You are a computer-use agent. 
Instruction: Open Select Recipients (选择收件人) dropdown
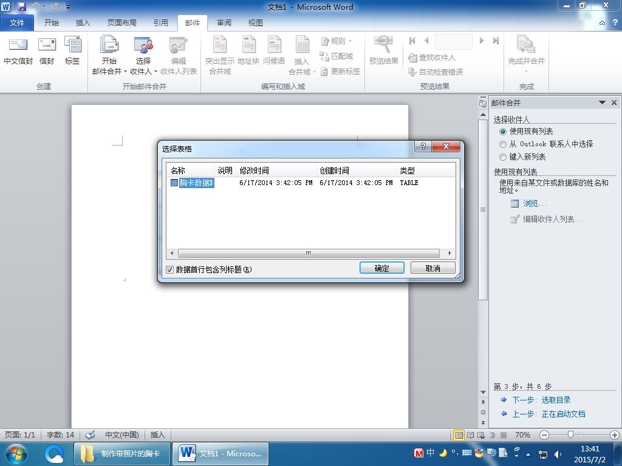(143, 55)
